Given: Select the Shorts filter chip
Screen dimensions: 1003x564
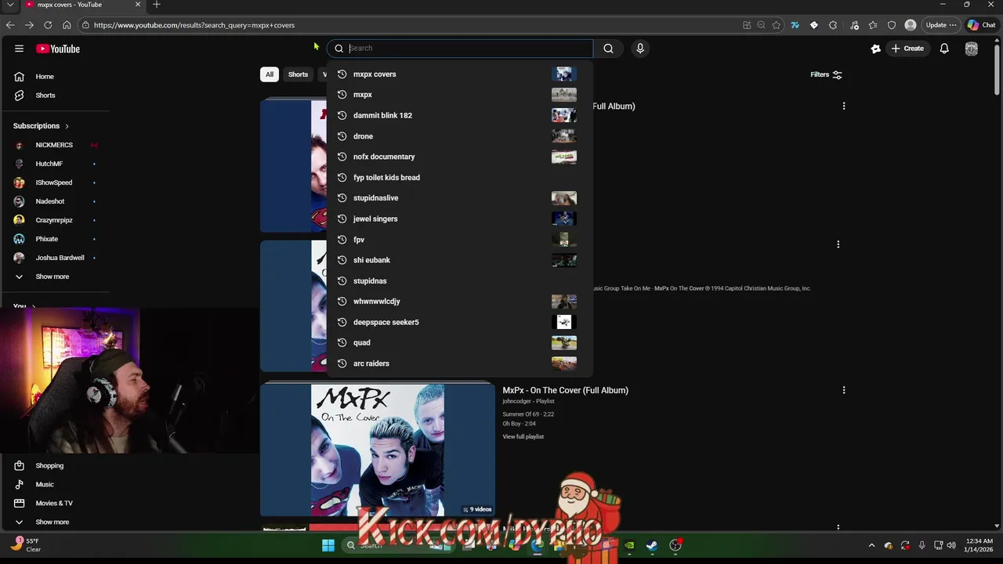Looking at the screenshot, I should 298,74.
